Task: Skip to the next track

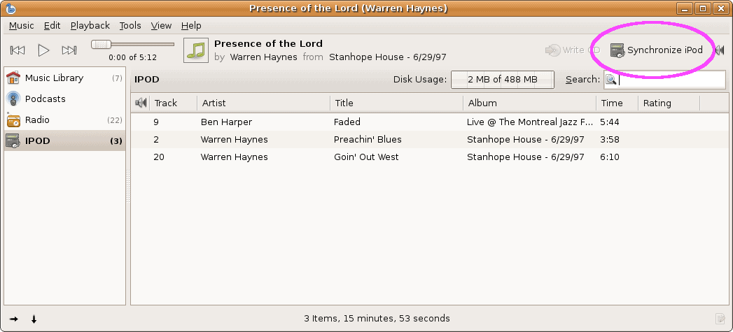Action: [69, 50]
